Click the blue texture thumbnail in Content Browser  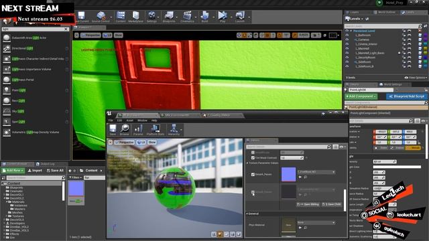point(76,189)
